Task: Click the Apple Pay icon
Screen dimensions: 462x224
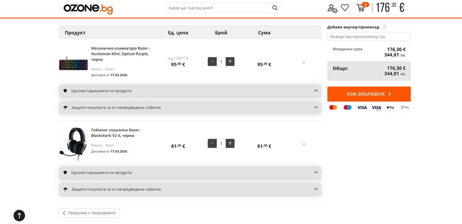Action: coord(391,107)
